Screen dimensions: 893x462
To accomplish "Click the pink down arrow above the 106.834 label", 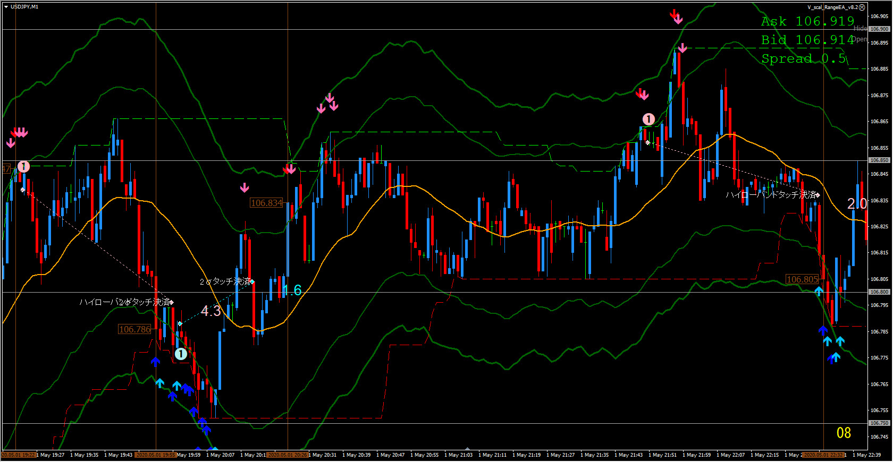I will pyautogui.click(x=245, y=187).
